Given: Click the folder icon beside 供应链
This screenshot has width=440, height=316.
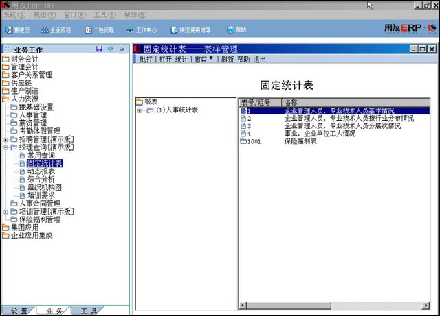Looking at the screenshot, I should (5, 82).
